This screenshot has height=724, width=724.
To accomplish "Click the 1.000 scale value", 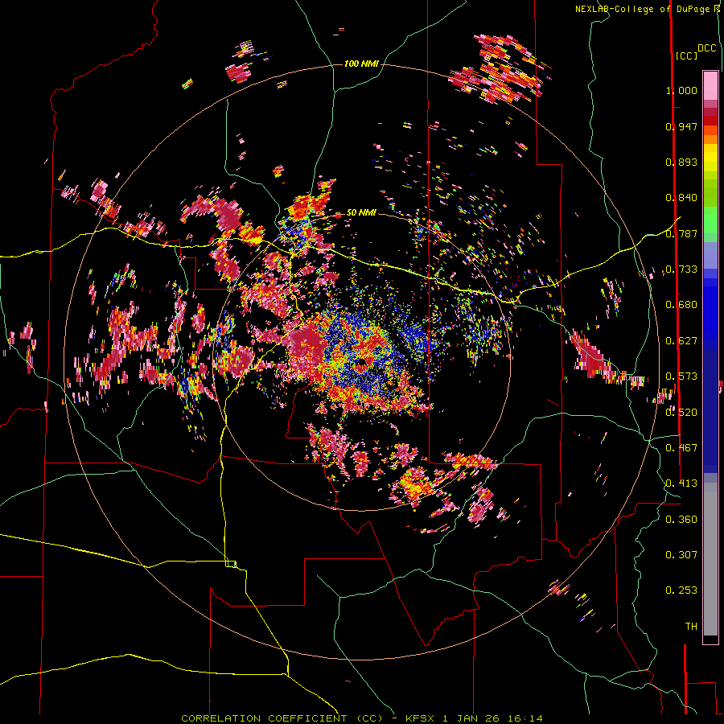I will click(x=681, y=90).
